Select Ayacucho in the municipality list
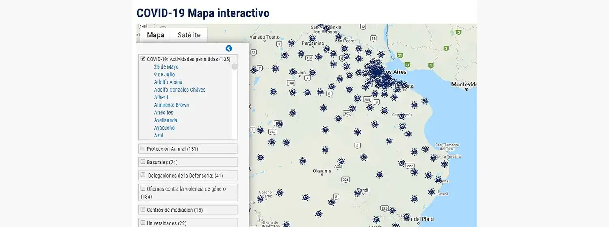 click(x=164, y=128)
